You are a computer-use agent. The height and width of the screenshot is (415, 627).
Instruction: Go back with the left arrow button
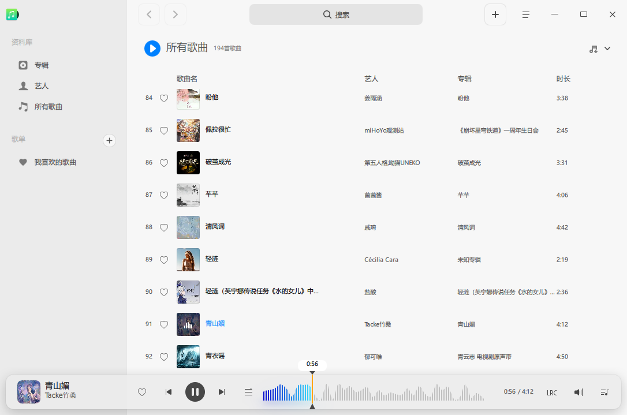149,15
